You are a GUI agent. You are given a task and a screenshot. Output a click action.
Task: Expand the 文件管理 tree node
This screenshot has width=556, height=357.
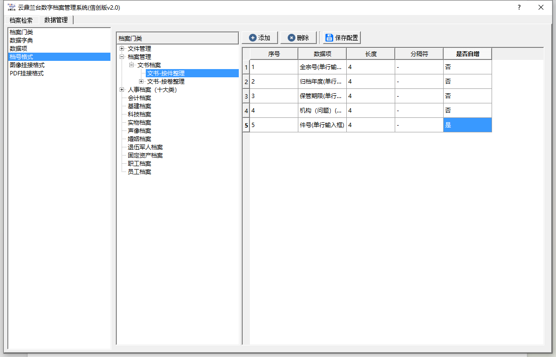click(x=122, y=49)
